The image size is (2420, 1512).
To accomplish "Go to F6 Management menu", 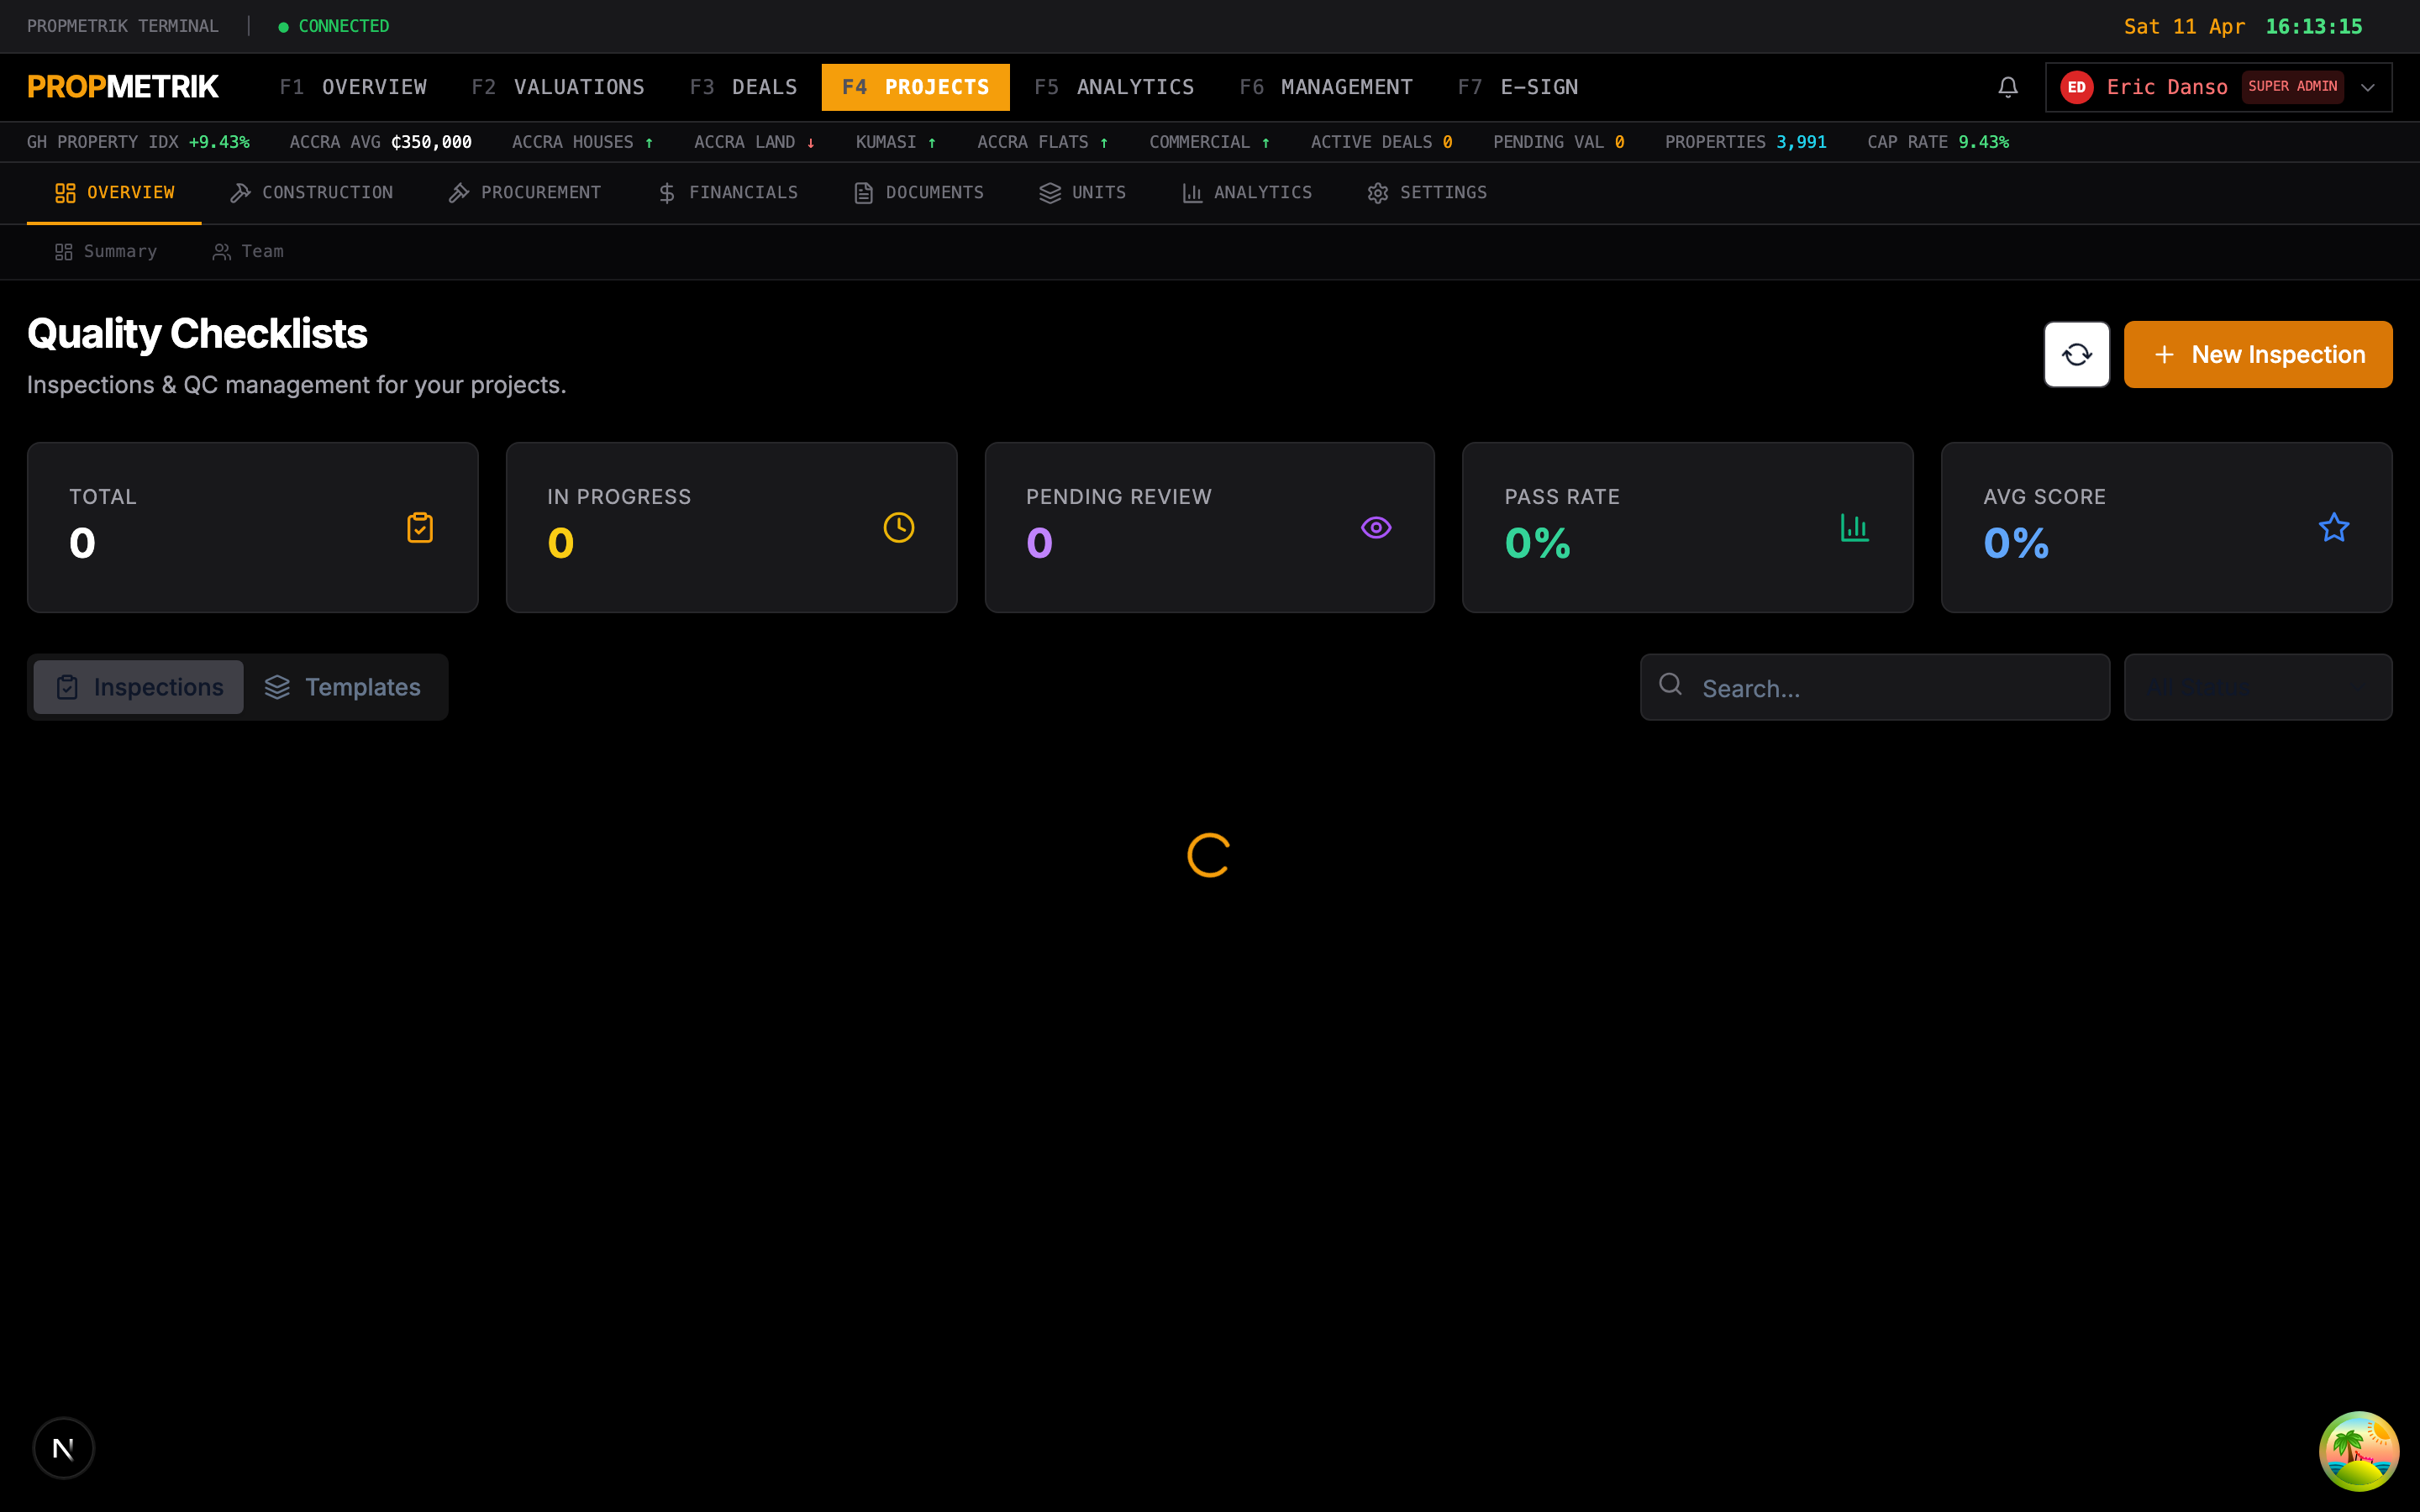I will pyautogui.click(x=1326, y=87).
